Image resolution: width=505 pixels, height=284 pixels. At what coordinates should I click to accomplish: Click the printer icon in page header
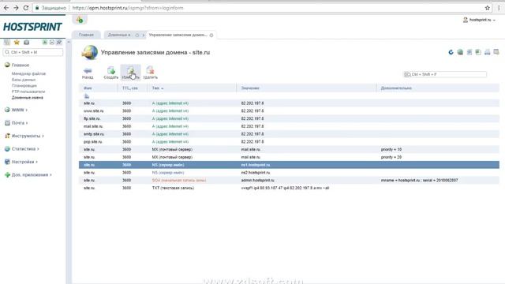[488, 52]
